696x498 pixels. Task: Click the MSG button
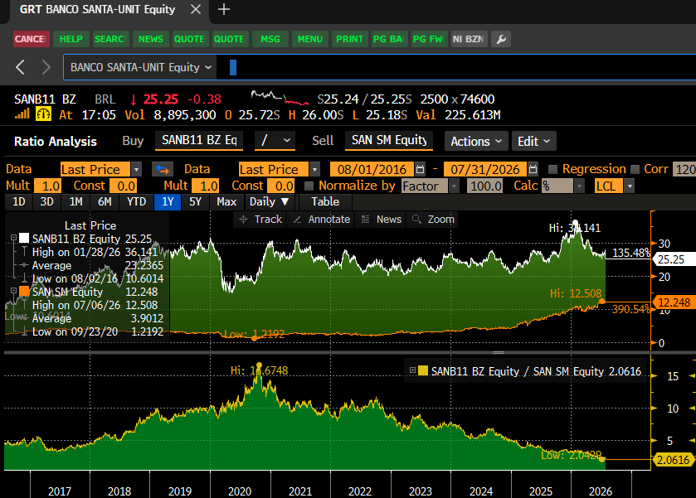point(270,39)
